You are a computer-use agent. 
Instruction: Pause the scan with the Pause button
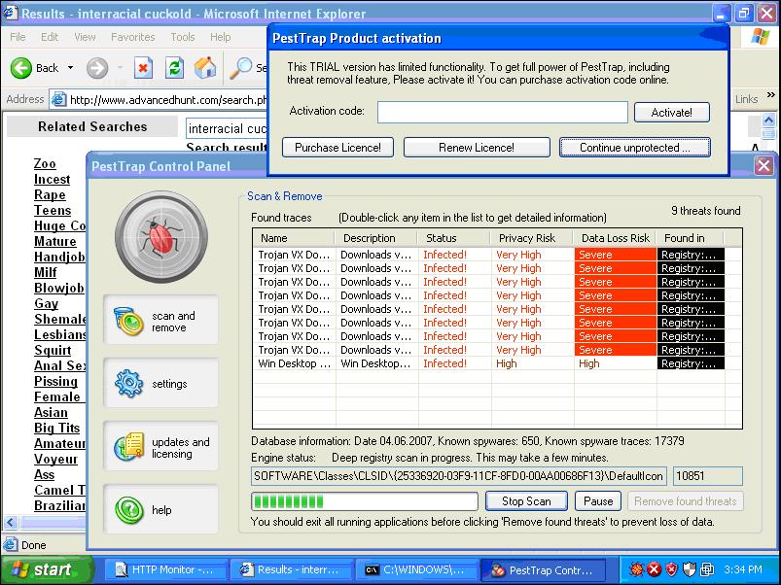pos(598,500)
